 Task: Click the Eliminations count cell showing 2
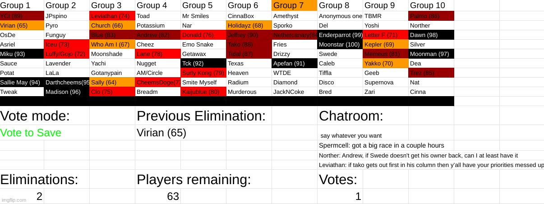point(39,196)
